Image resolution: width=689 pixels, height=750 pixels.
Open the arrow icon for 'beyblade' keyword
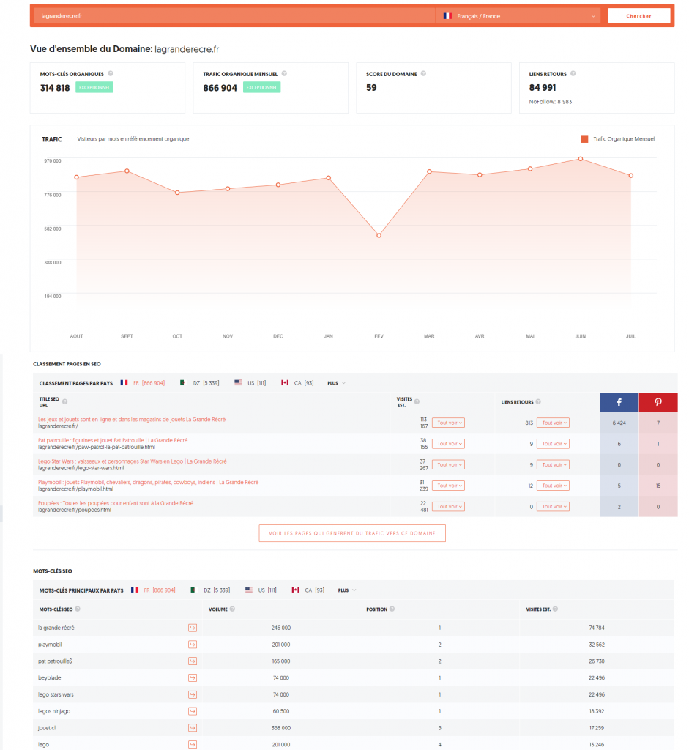pos(193,677)
